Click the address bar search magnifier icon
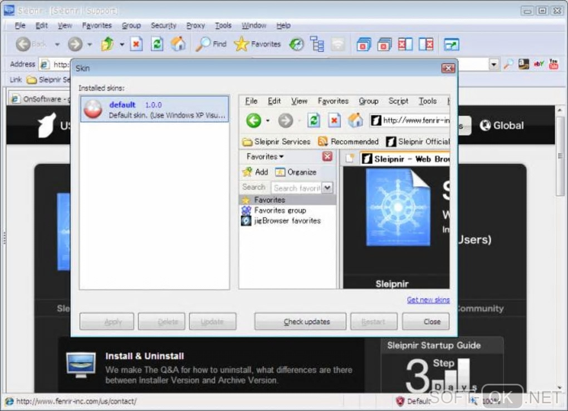Viewport: 568px width, 411px height. [x=508, y=65]
